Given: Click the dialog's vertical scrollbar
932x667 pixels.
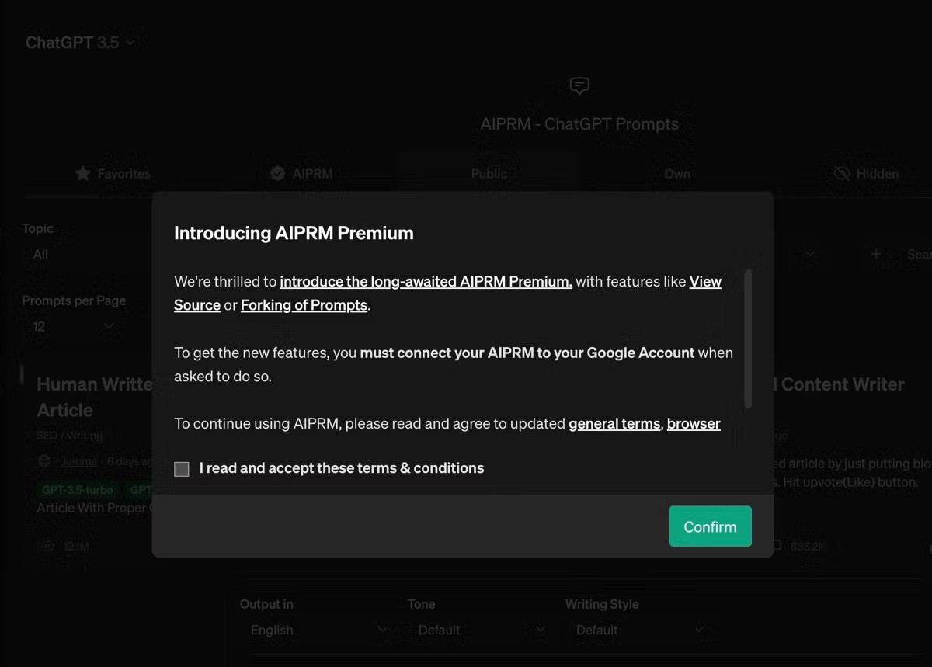Looking at the screenshot, I should point(748,339).
